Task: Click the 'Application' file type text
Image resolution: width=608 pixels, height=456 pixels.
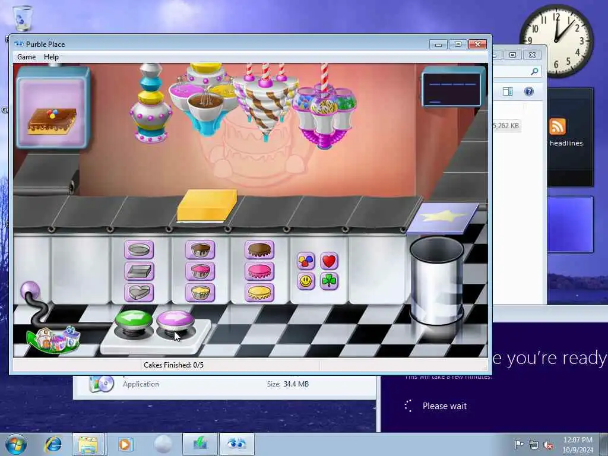Action: (x=141, y=384)
